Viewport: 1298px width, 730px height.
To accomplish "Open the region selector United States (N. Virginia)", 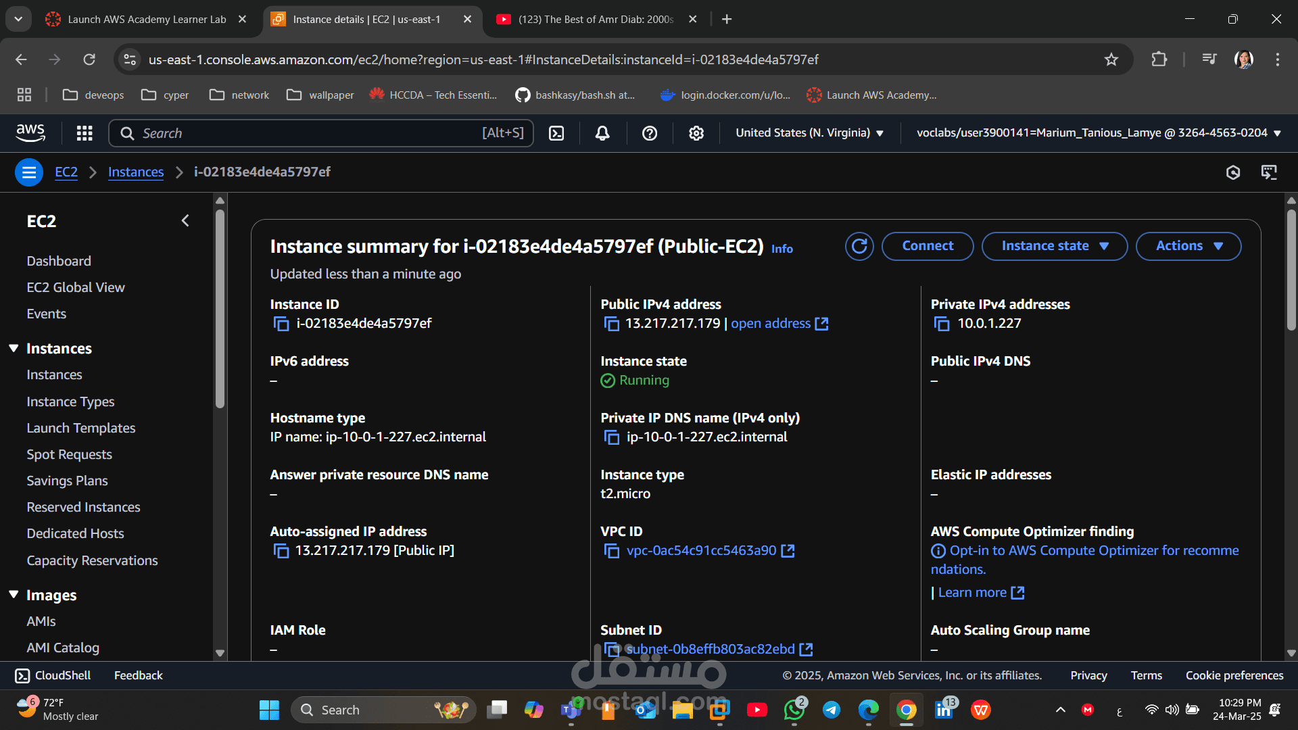I will coord(810,133).
